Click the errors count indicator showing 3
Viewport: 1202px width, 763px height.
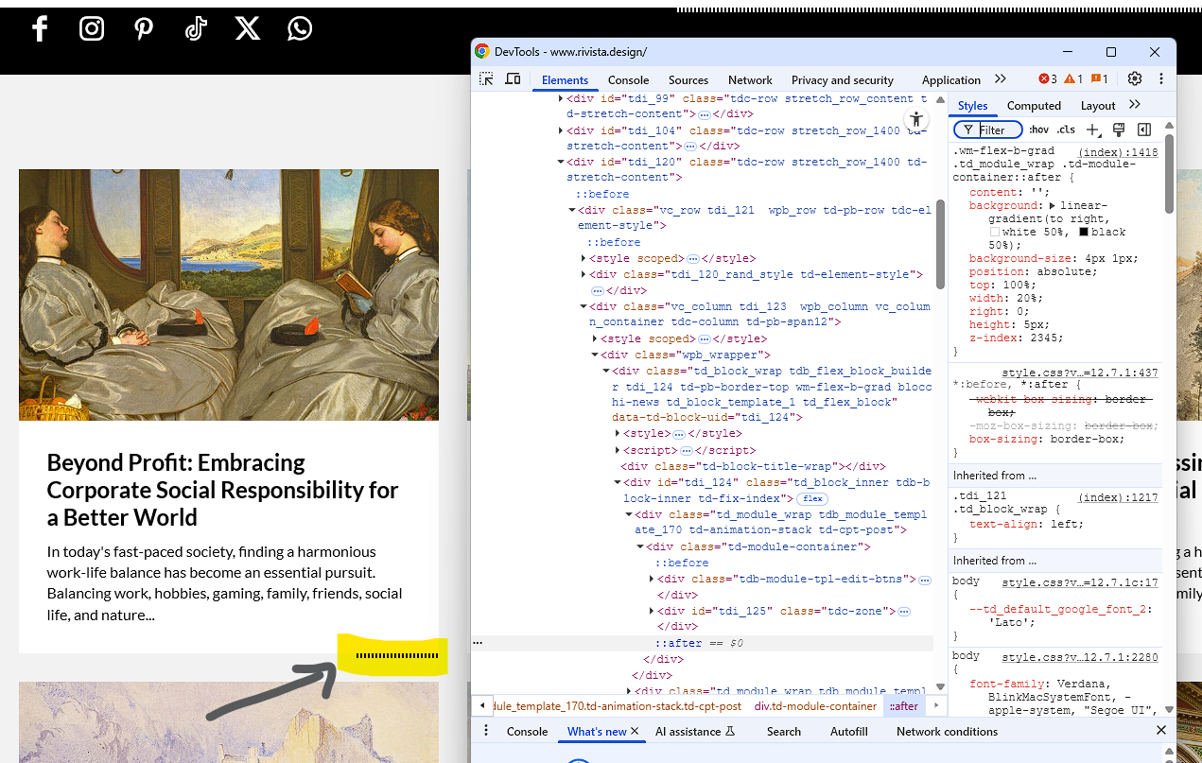[1047, 79]
